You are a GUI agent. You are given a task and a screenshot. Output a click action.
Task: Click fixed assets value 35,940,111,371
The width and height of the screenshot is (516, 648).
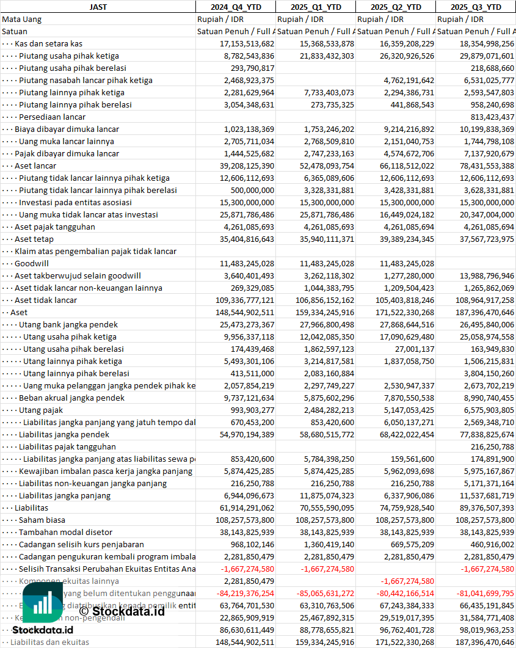point(327,239)
